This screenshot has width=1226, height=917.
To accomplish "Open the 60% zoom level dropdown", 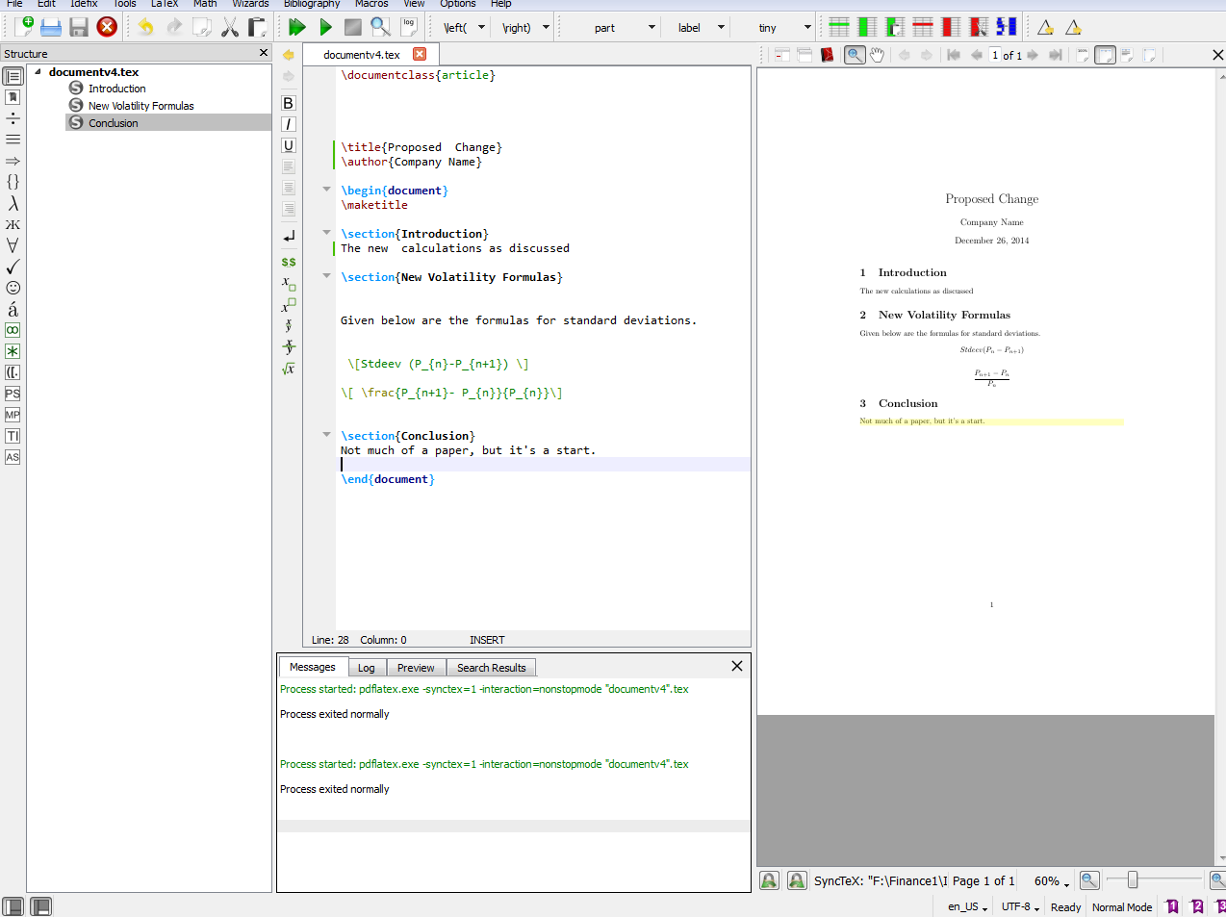I will tap(1051, 881).
